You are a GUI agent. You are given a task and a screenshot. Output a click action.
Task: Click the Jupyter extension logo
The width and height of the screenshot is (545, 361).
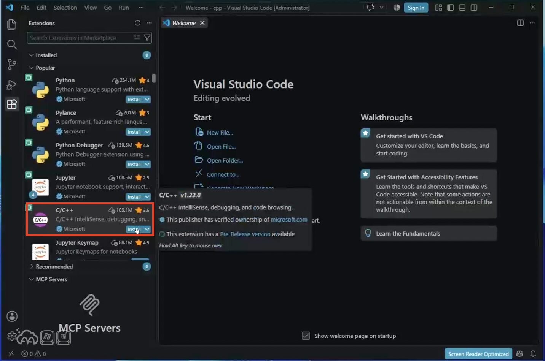(40, 187)
